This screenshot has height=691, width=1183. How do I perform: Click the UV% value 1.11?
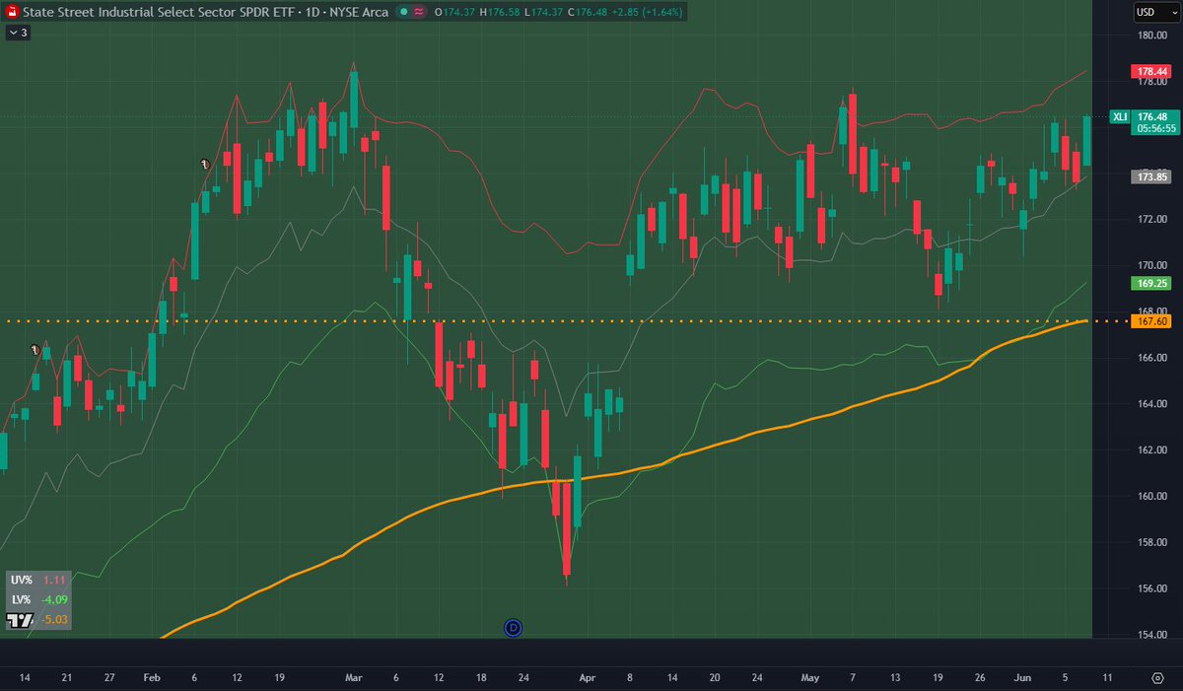tap(52, 580)
